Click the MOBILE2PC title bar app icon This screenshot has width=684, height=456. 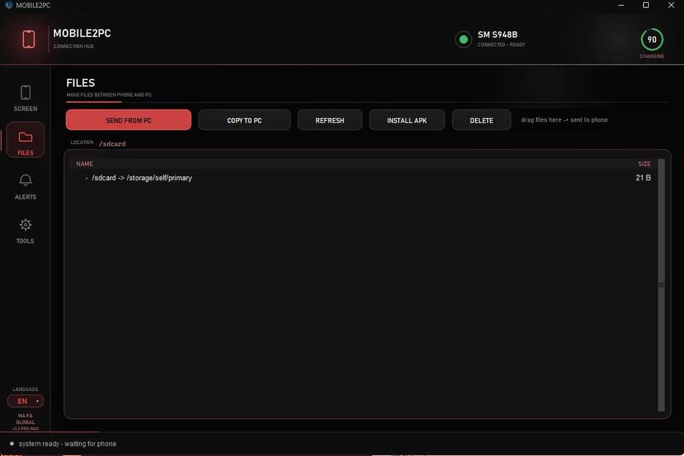pyautogui.click(x=9, y=5)
